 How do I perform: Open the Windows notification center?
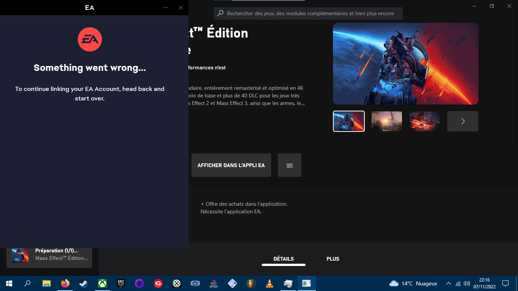coord(505,283)
